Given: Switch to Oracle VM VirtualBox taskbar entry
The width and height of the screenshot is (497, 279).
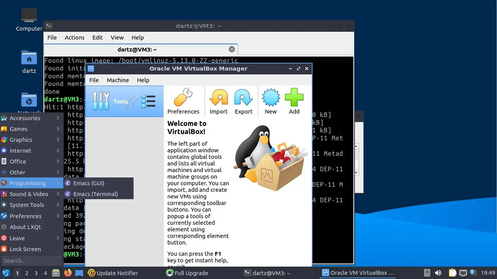Looking at the screenshot, I should tap(358, 273).
